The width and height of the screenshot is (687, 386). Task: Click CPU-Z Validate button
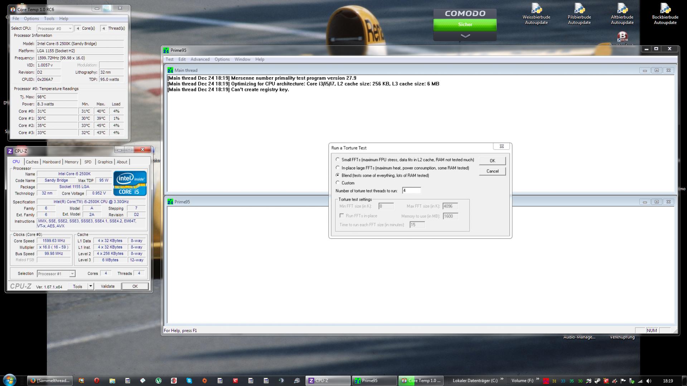(107, 286)
